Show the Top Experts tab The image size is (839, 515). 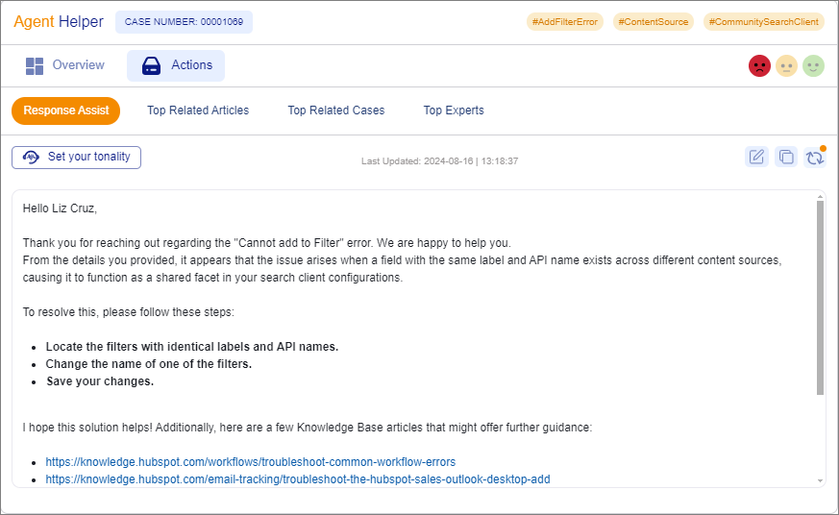pos(454,110)
